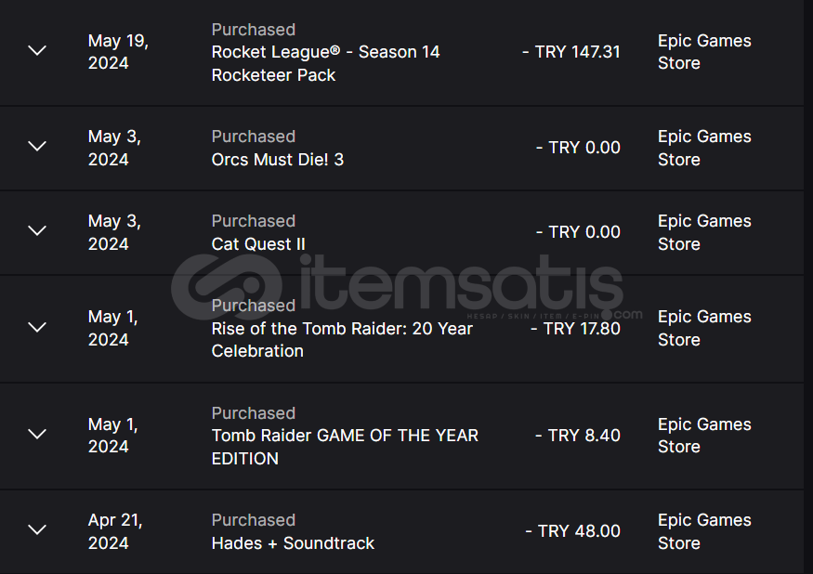Click the TRY 48.00 amount

[x=572, y=531]
